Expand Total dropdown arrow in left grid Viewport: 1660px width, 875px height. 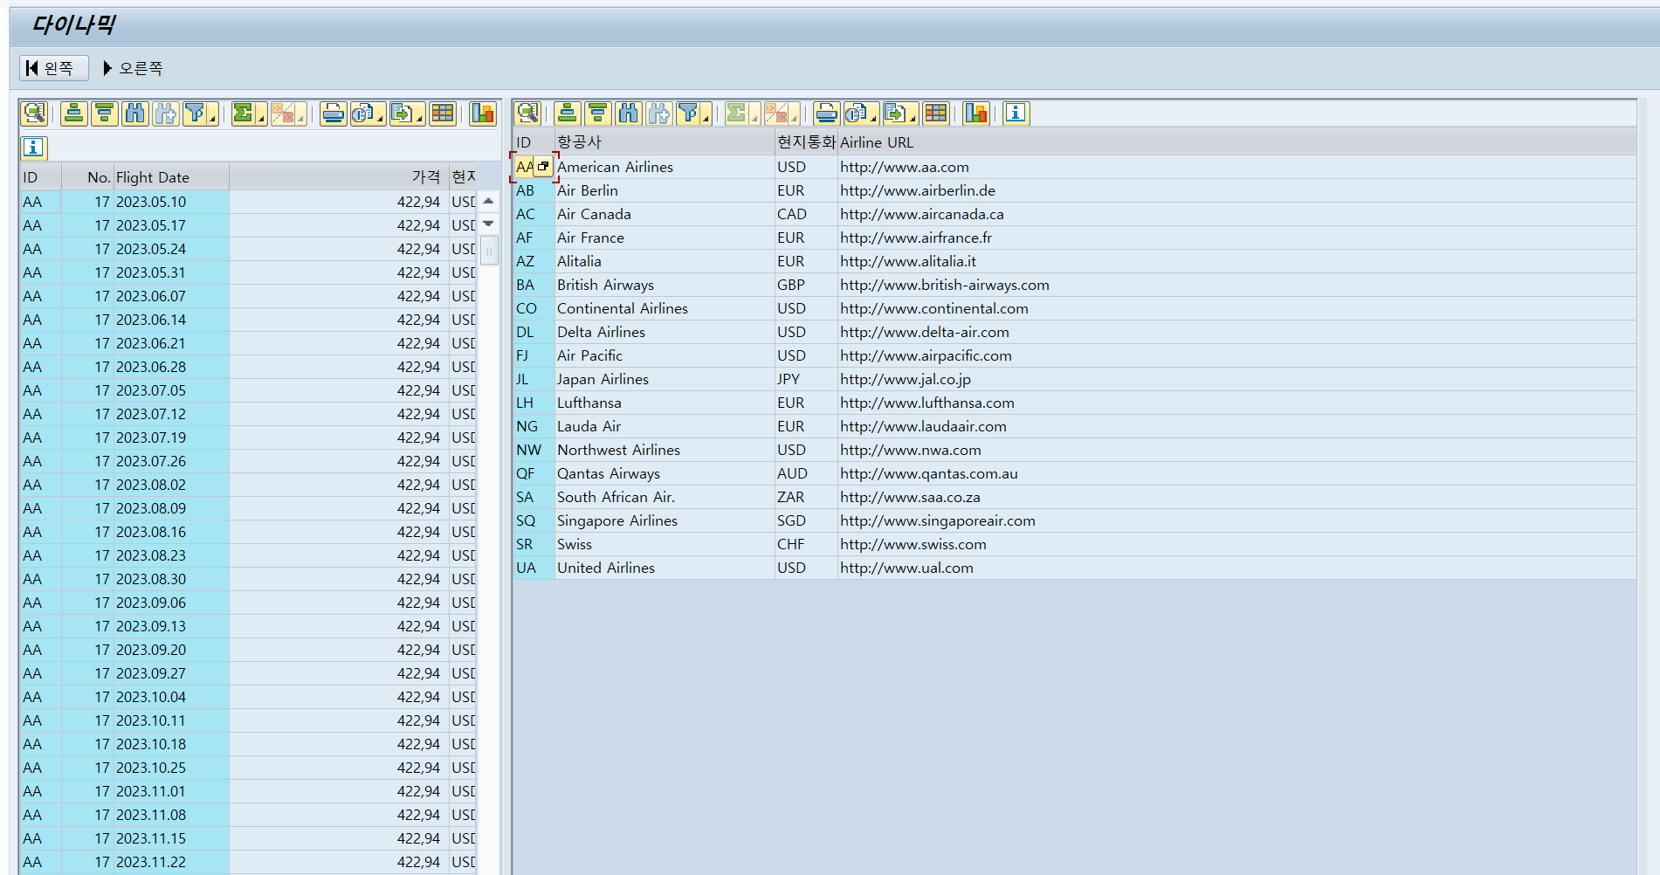coord(262,120)
